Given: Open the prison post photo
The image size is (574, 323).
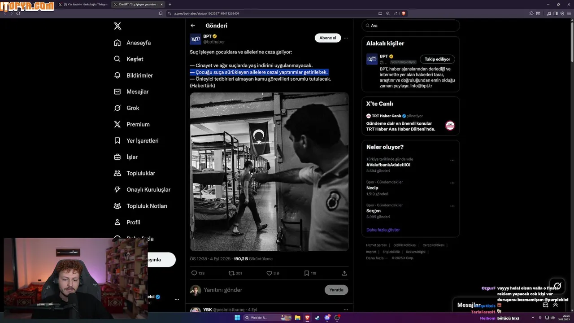Looking at the screenshot, I should coord(269,172).
